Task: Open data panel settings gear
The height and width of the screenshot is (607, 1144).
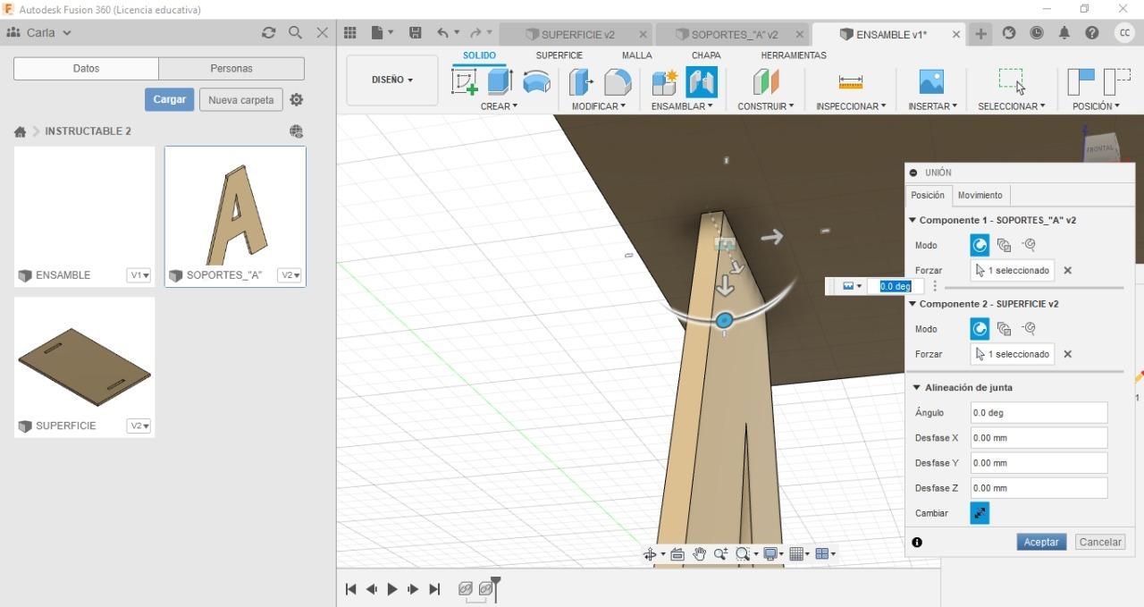Action: 297,99
